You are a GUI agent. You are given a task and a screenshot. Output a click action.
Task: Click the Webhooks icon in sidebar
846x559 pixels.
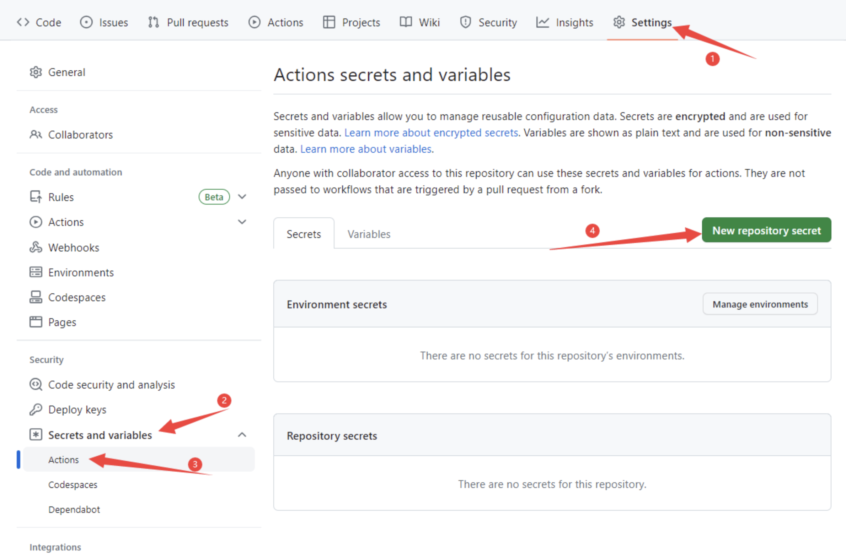[36, 248]
